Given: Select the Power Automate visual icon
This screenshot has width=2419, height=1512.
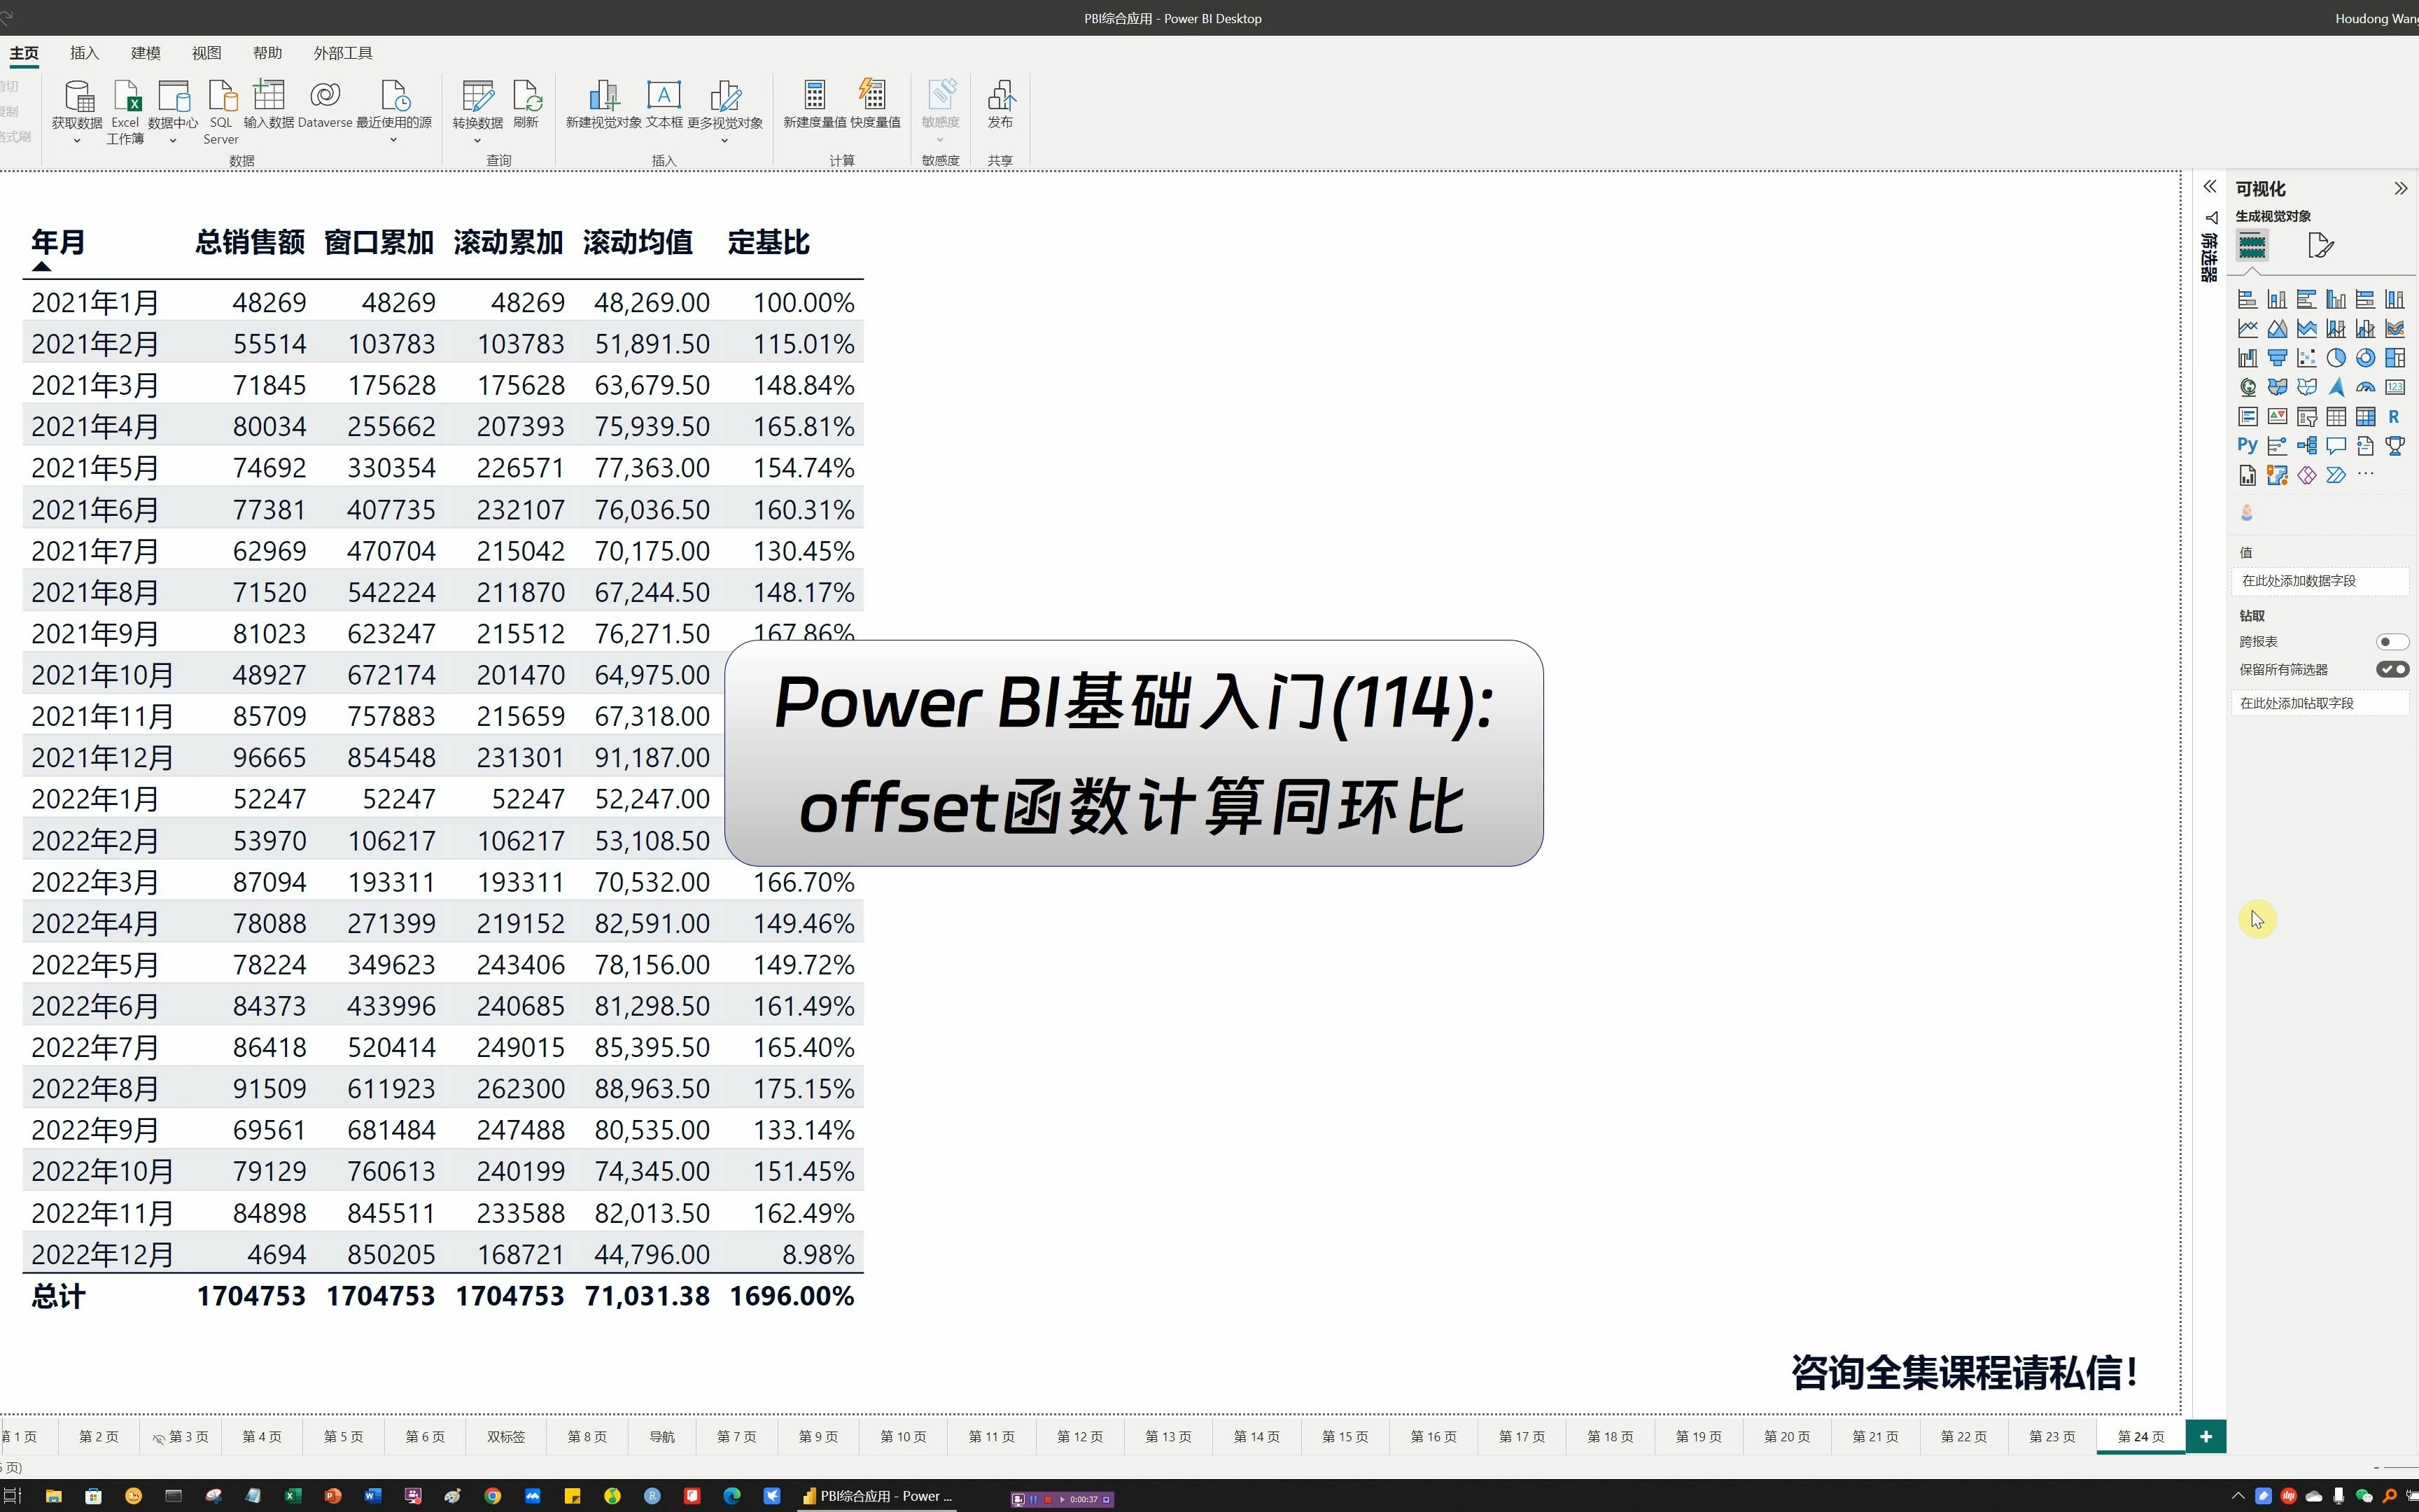Looking at the screenshot, I should [2336, 475].
